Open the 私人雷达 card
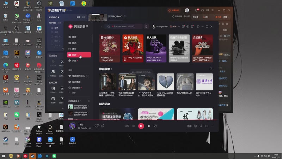Screen dimensions: 282x159 [x=156, y=48]
